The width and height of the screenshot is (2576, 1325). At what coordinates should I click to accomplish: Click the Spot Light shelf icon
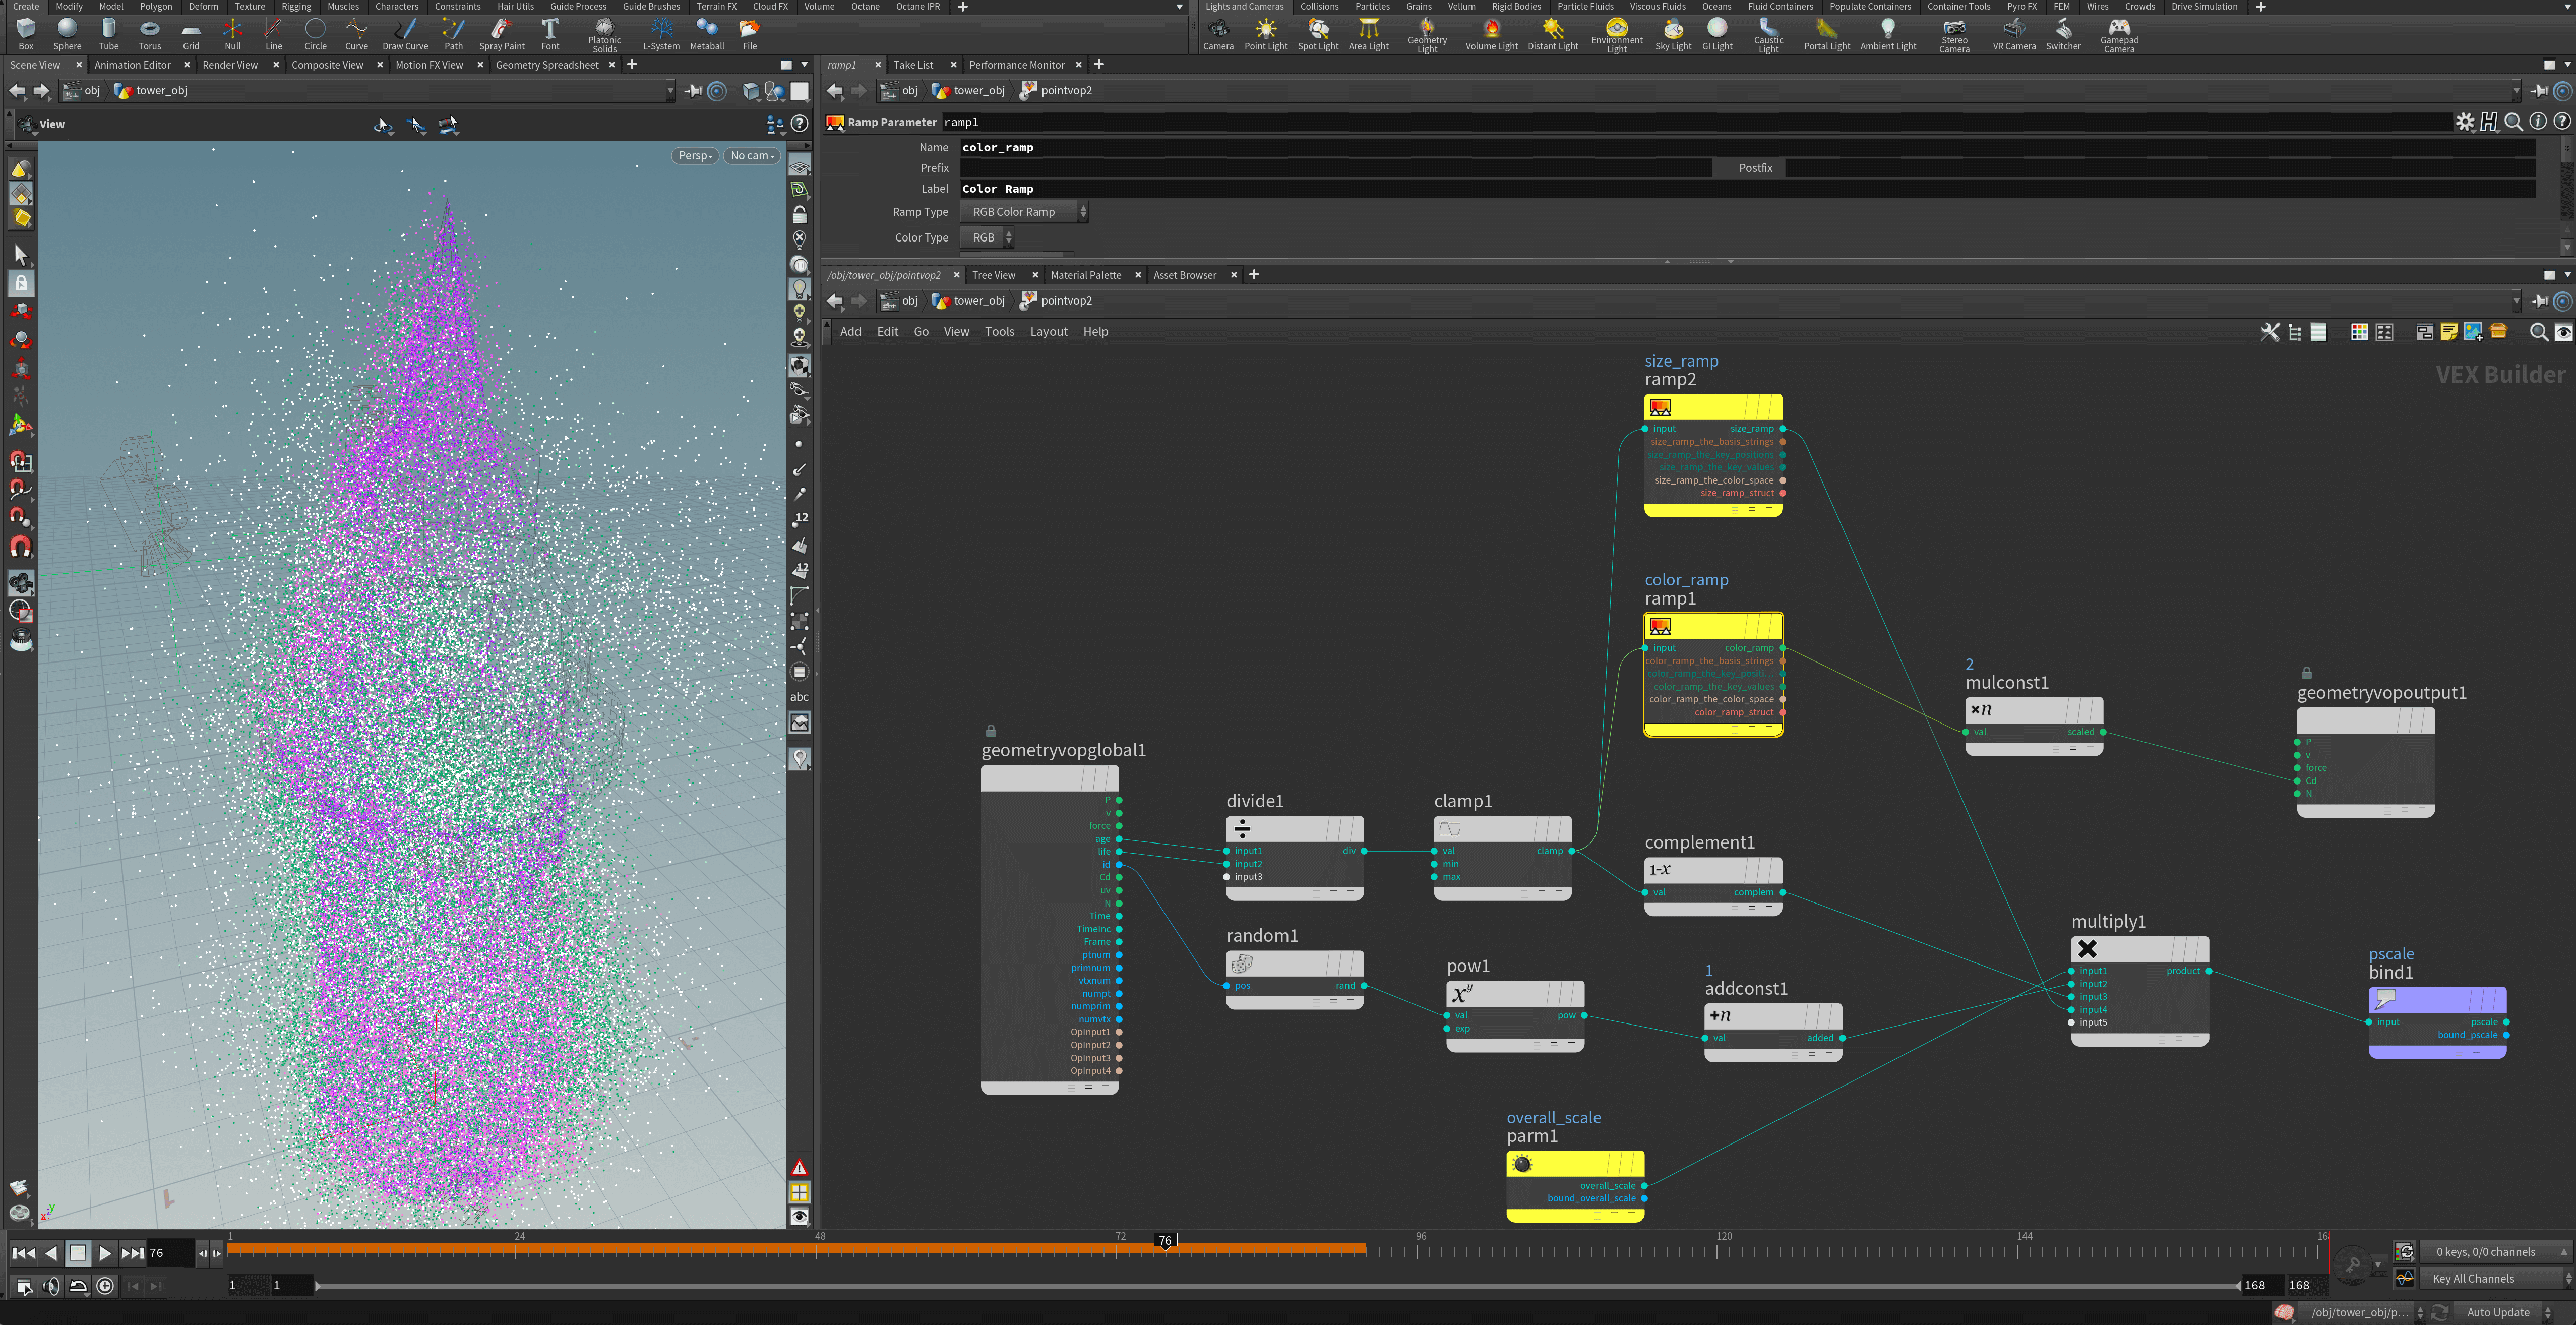click(x=1317, y=31)
